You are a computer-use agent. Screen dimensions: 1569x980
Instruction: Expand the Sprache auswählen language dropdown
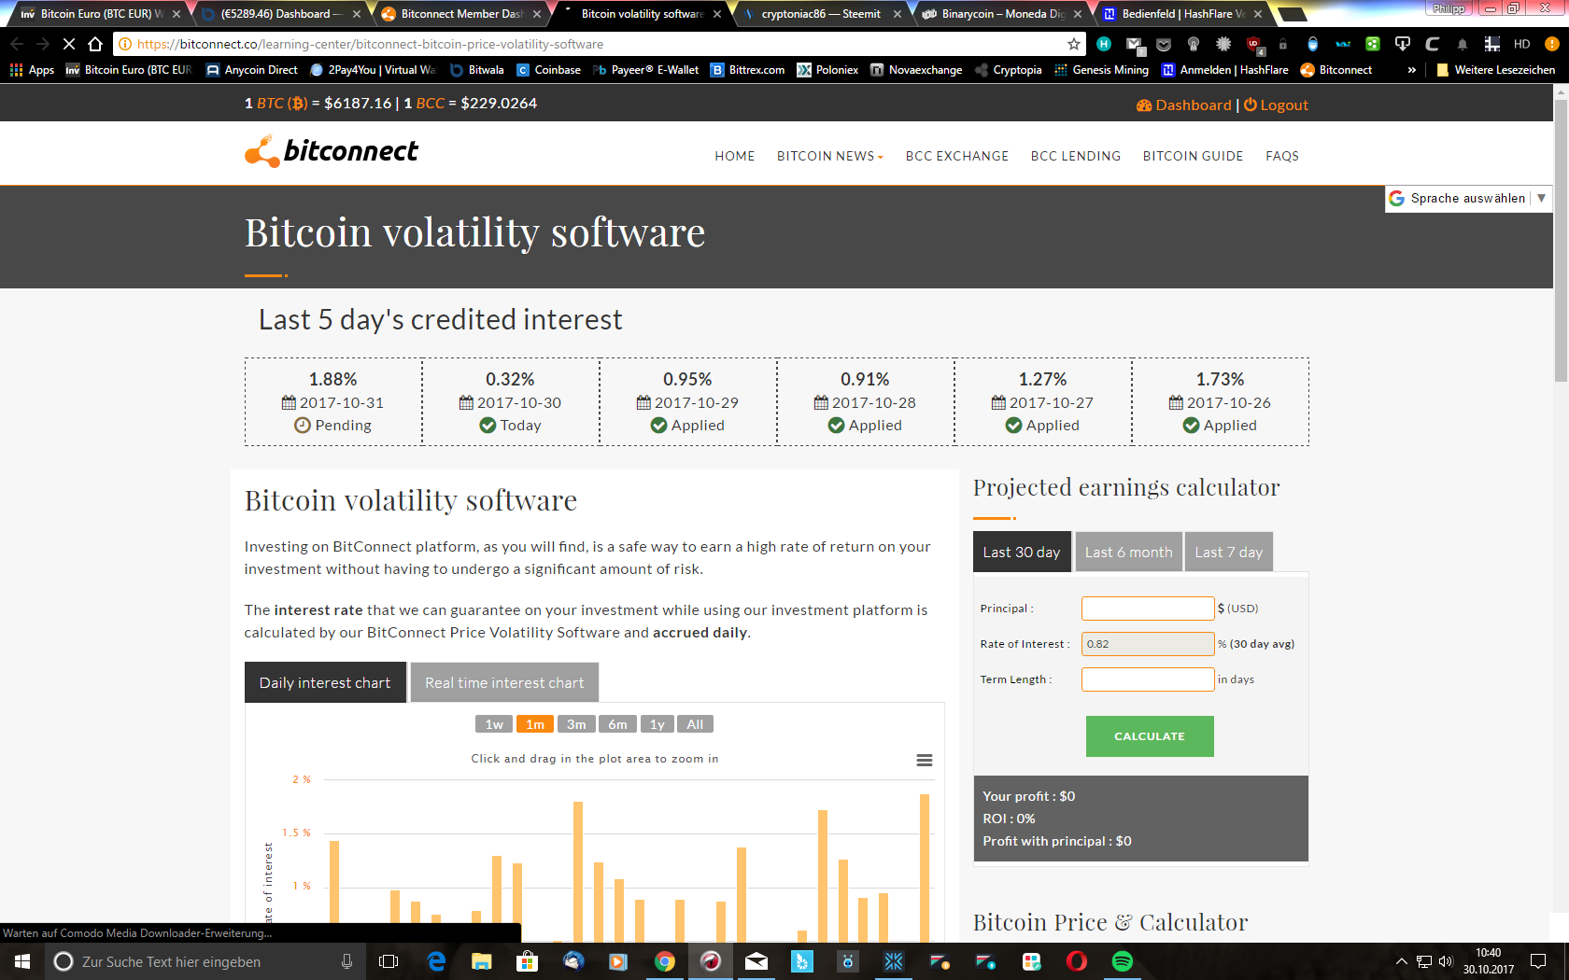[x=1466, y=198]
